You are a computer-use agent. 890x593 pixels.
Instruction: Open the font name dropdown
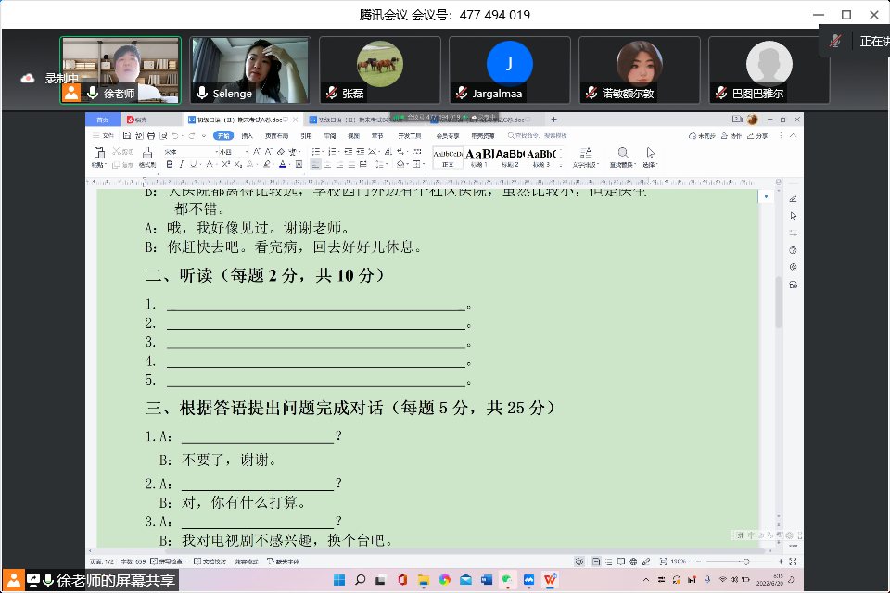(x=188, y=151)
